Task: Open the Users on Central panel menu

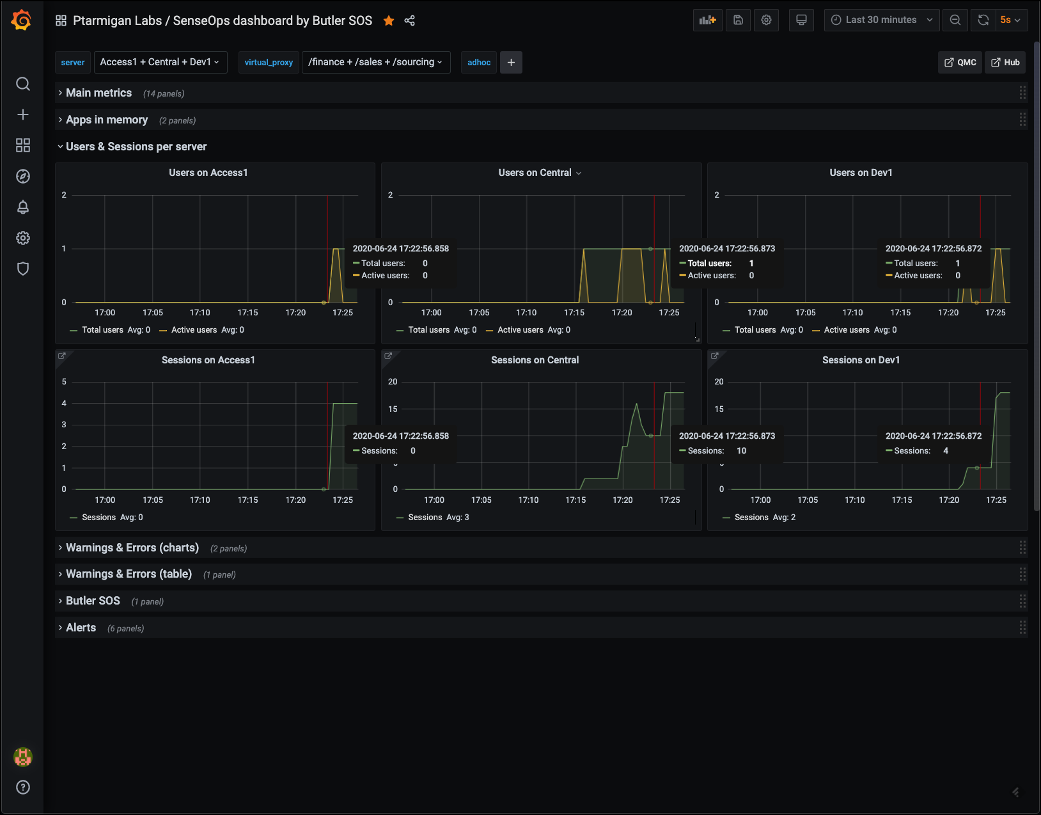Action: [x=540, y=172]
